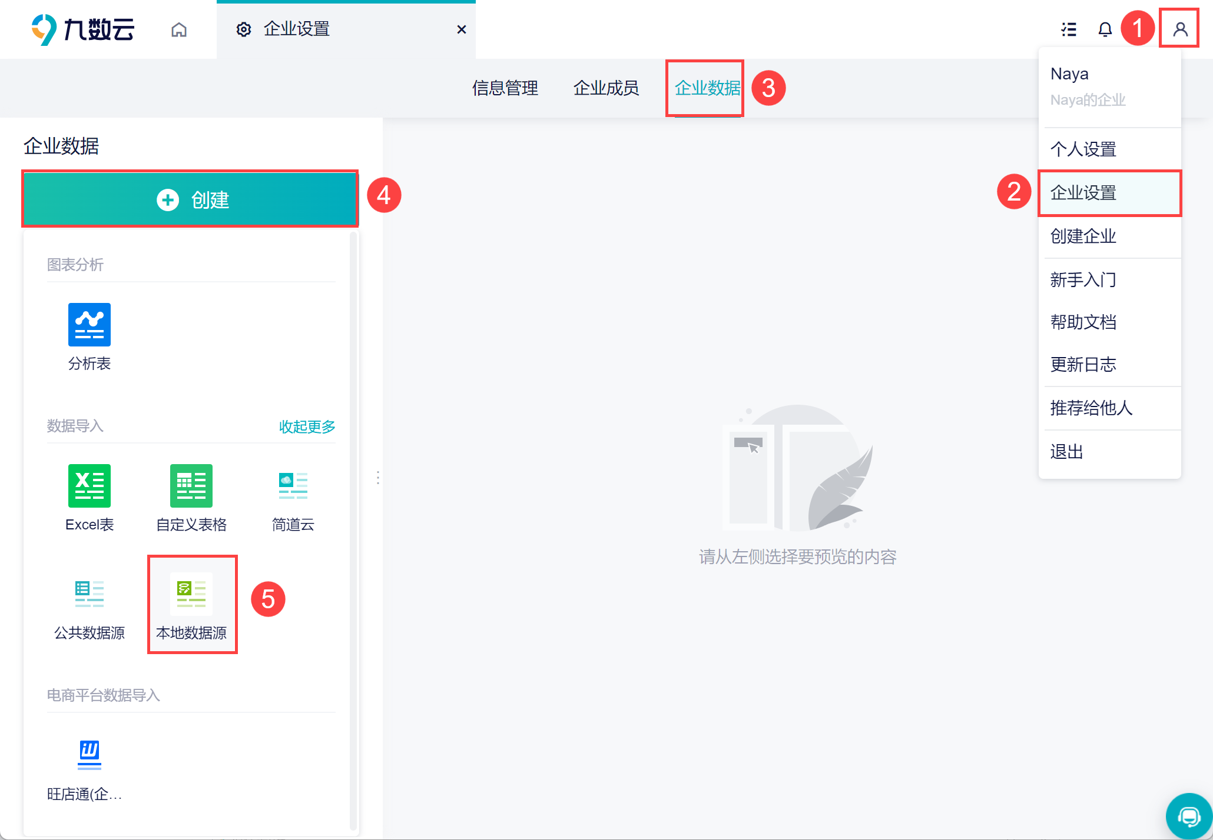Image resolution: width=1213 pixels, height=840 pixels.
Task: Select the 分析表 analysis table icon
Action: click(90, 325)
